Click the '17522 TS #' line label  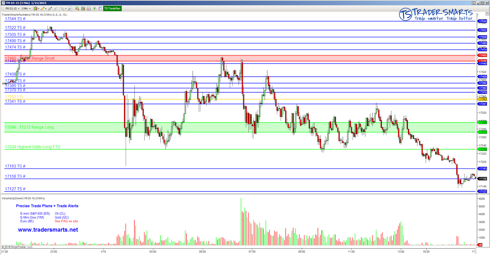(15, 28)
